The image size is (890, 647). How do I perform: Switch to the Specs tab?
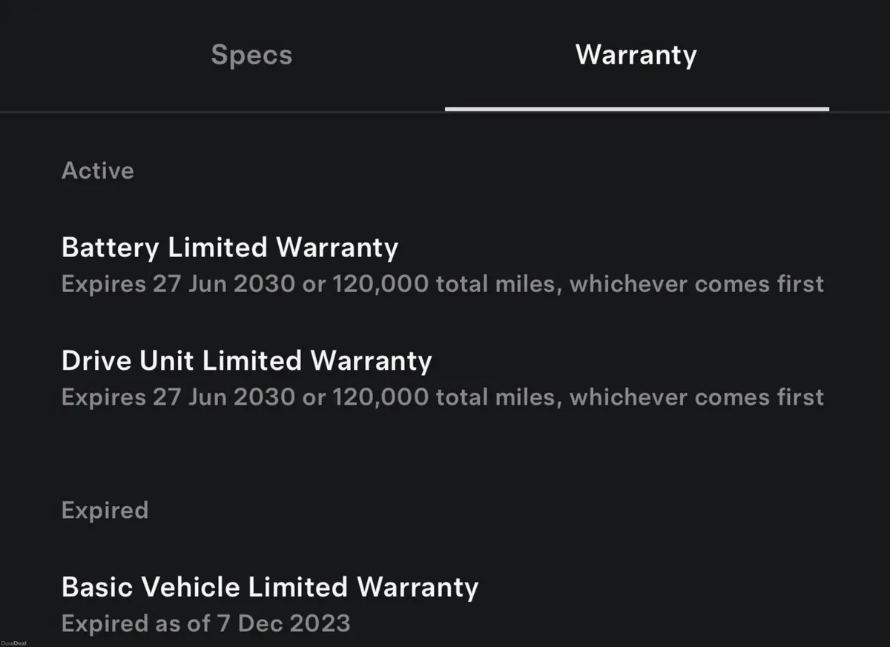[x=251, y=54]
